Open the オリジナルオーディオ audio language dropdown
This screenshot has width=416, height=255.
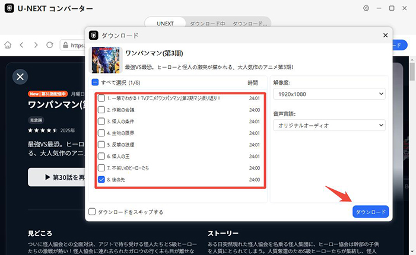[329, 125]
